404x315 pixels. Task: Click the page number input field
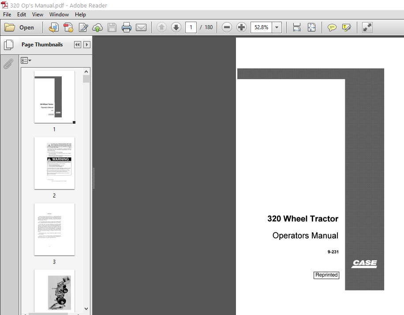[x=191, y=27]
